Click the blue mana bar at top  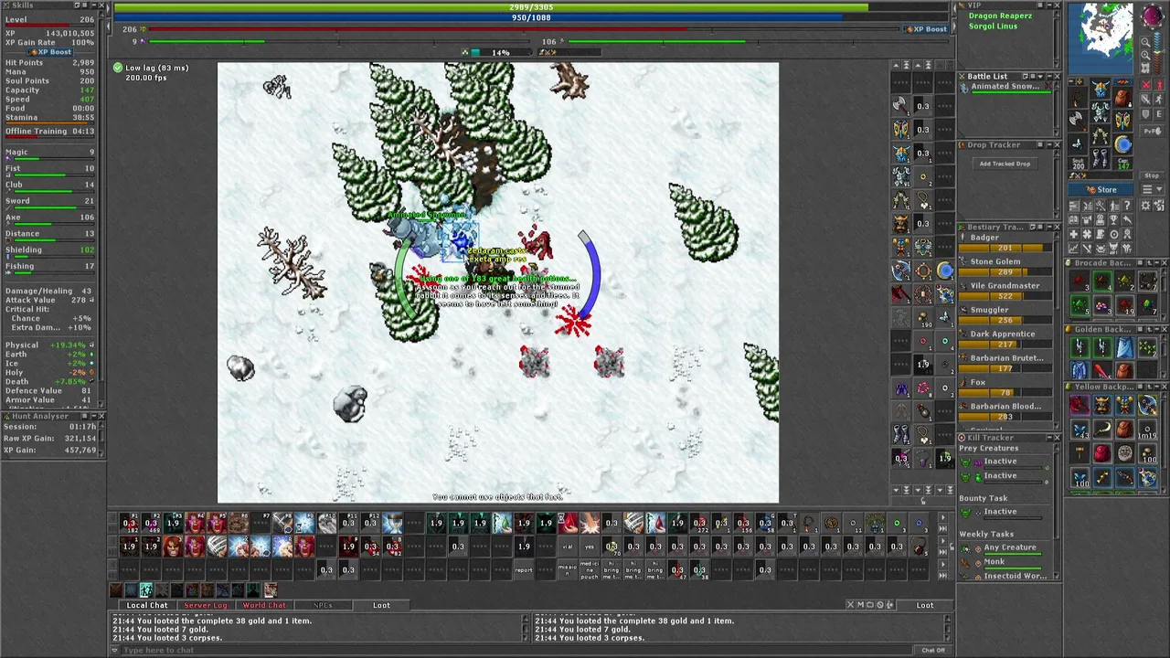[530, 17]
